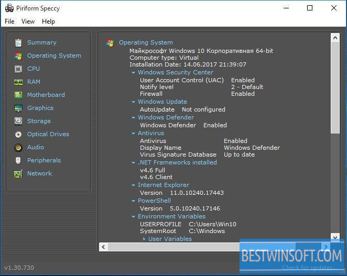The width and height of the screenshot is (347, 276).
Task: Click the Graphics monitor icon
Action: point(18,108)
